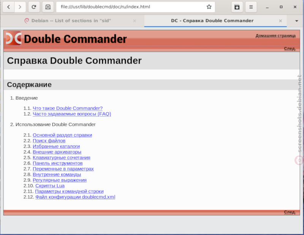This screenshot has width=304, height=235.
Task: Maximize the browser window
Action: (x=281, y=7)
